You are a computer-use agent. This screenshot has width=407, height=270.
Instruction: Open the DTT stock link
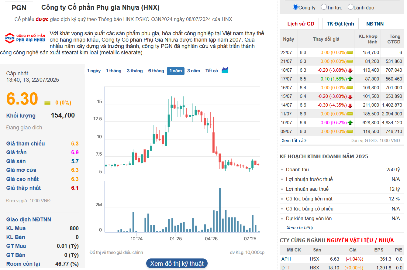pyautogui.click(x=286, y=268)
